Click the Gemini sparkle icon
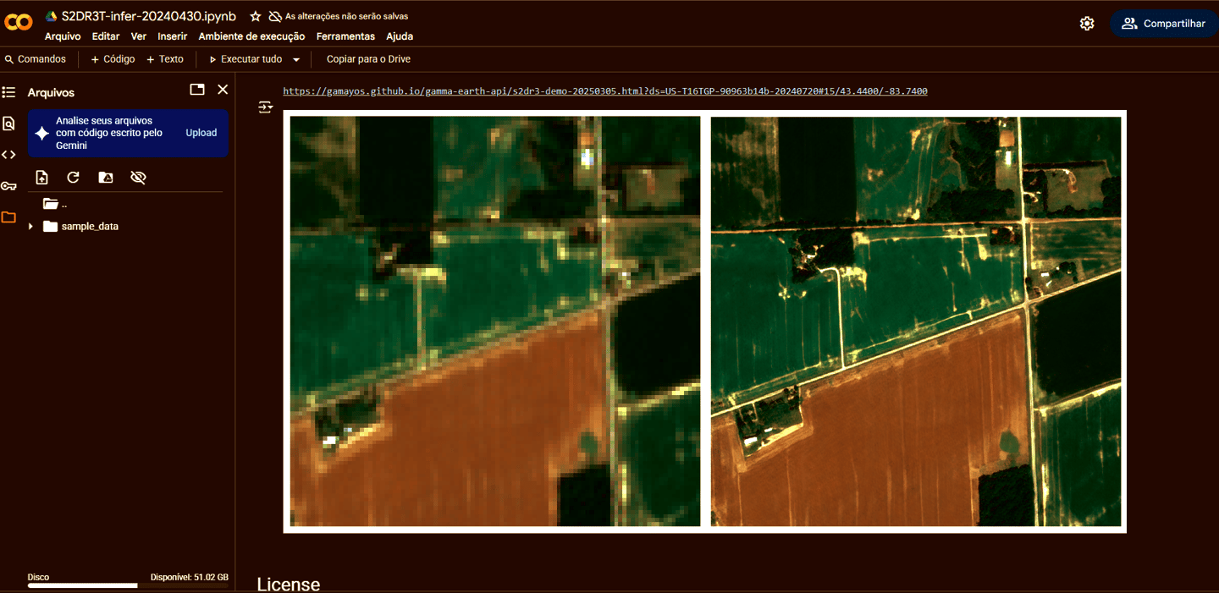The width and height of the screenshot is (1219, 593). point(41,134)
